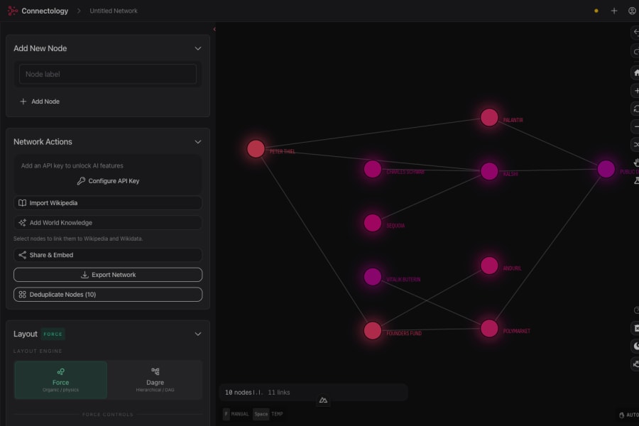The height and width of the screenshot is (426, 639).
Task: Select the Founders Fund node
Action: [x=373, y=331]
